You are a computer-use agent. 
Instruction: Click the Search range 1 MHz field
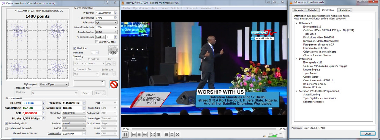[x=106, y=18]
